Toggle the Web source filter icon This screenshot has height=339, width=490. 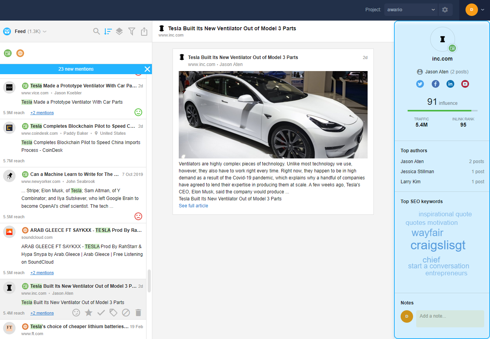coord(20,53)
